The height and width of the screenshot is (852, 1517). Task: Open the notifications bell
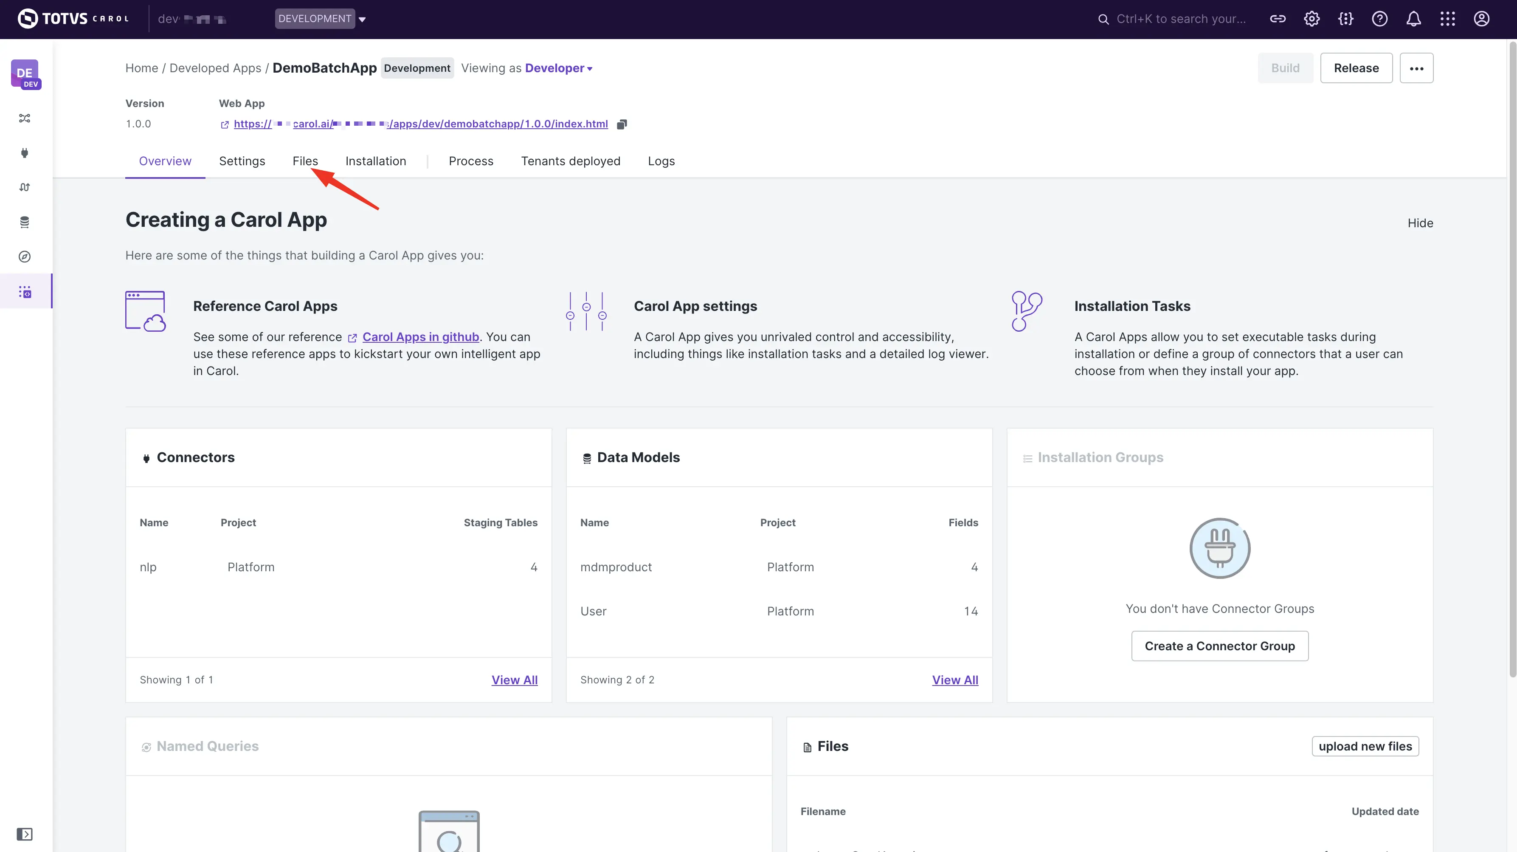tap(1413, 19)
